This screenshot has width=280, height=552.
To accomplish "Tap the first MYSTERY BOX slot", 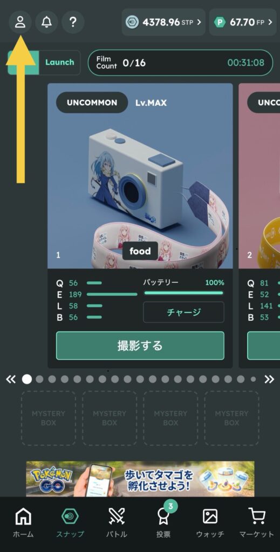I will pos(48,418).
